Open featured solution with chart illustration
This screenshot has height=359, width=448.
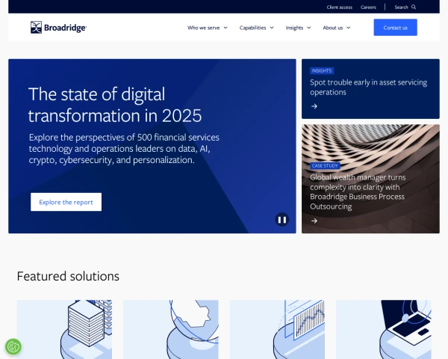[277, 329]
